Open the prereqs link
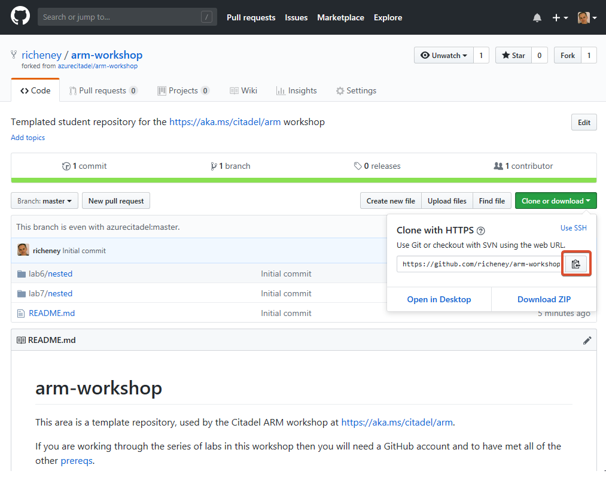 [x=77, y=461]
